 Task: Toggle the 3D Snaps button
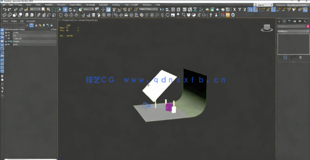pos(114,9)
